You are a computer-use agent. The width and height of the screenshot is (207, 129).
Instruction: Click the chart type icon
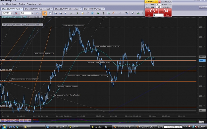[37, 13]
